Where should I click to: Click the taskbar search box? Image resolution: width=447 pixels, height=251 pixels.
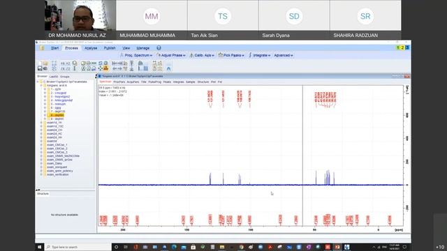[x=78, y=247]
